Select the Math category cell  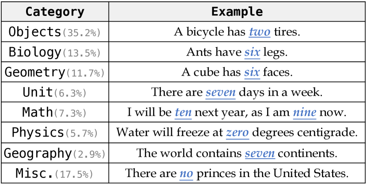pos(55,112)
